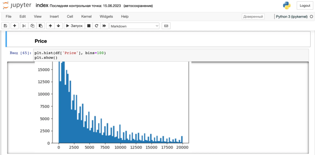Open the command palette keyboard icon

[166, 26]
